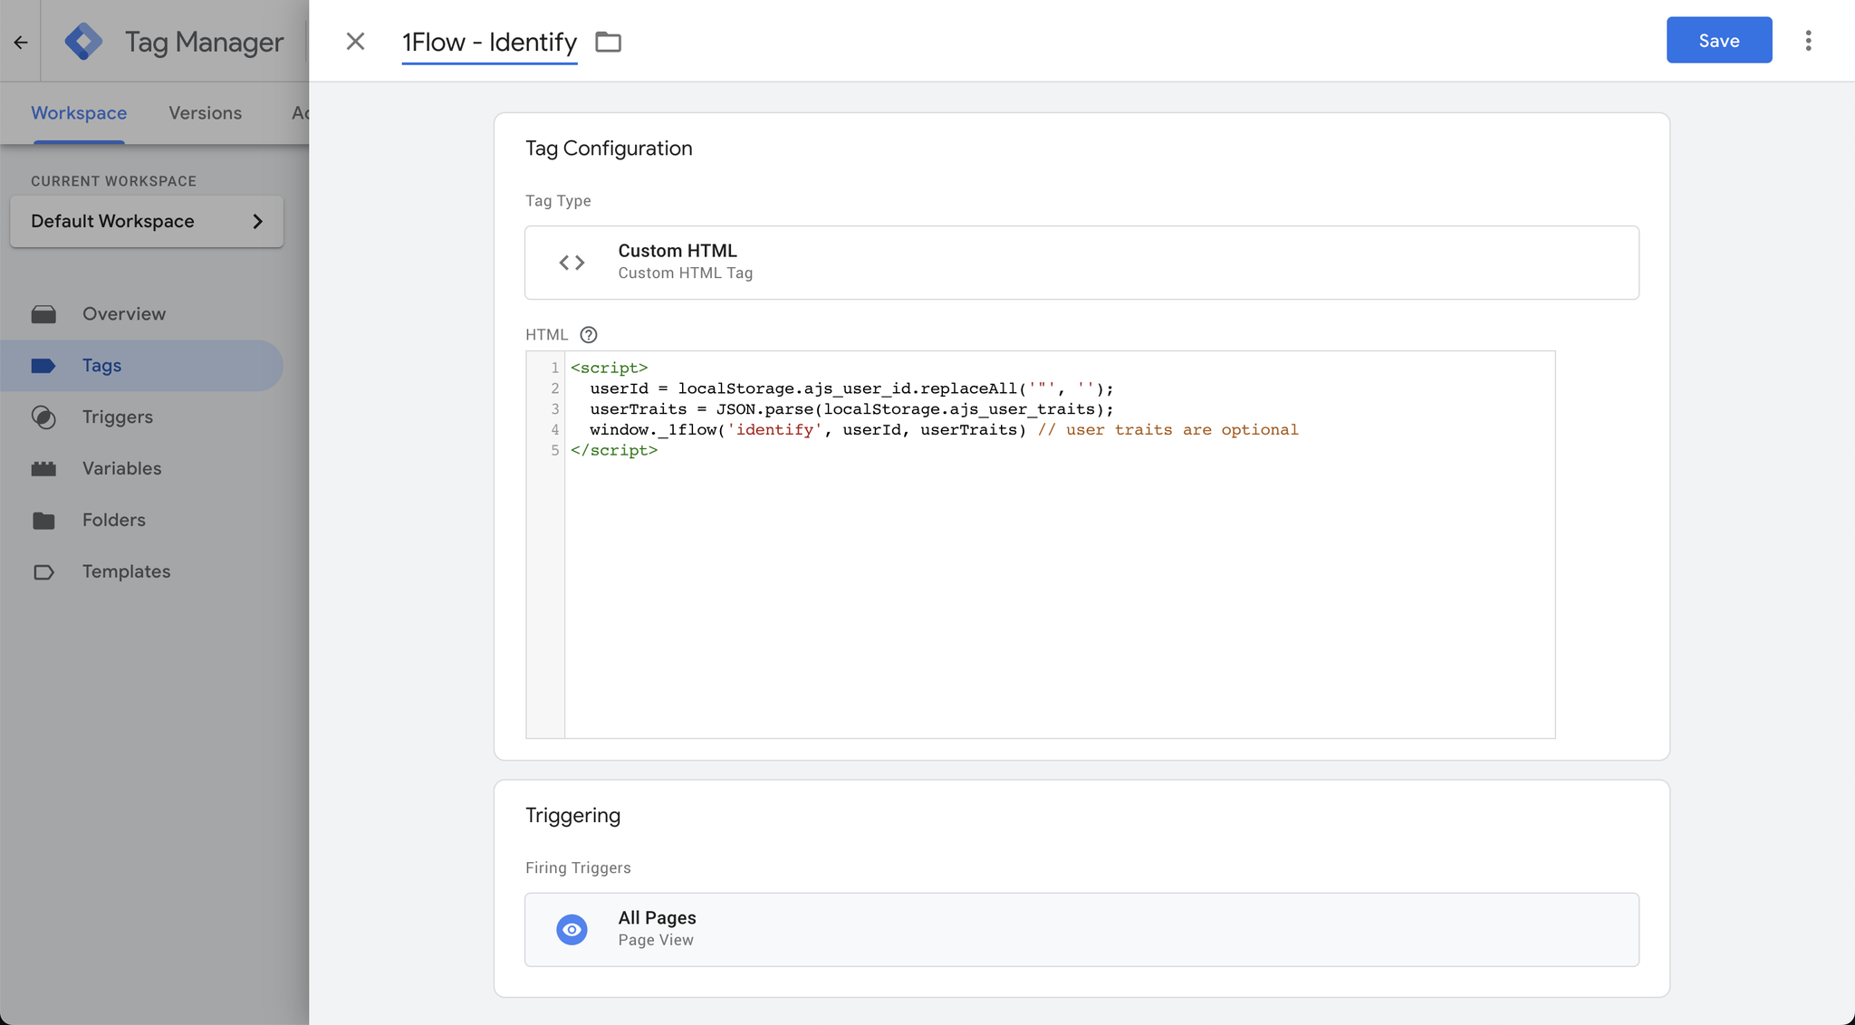The height and width of the screenshot is (1025, 1855).
Task: Edit the tag name 1Flow - Identify
Action: [x=489, y=43]
